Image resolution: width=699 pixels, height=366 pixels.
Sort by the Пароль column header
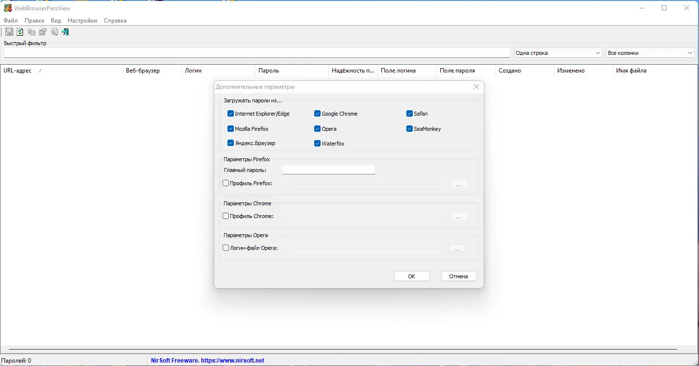coord(292,71)
